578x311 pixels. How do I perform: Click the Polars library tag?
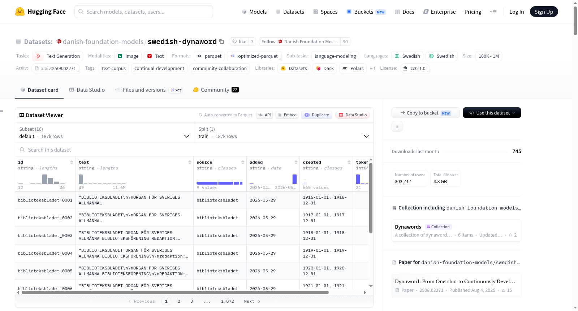coord(353,68)
